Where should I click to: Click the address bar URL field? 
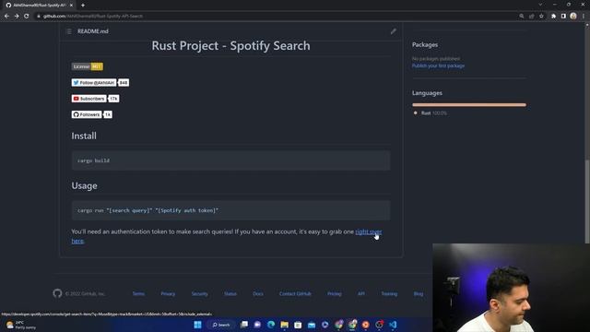coord(277,17)
